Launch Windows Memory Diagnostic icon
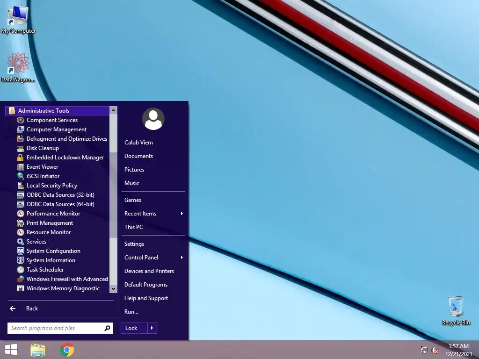This screenshot has height=359, width=479. [x=21, y=288]
